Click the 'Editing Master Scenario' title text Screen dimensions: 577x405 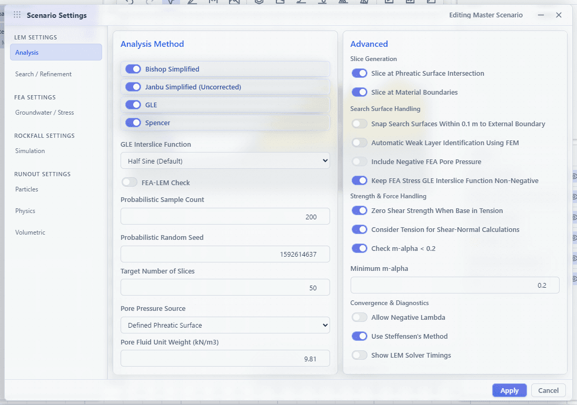pos(486,15)
